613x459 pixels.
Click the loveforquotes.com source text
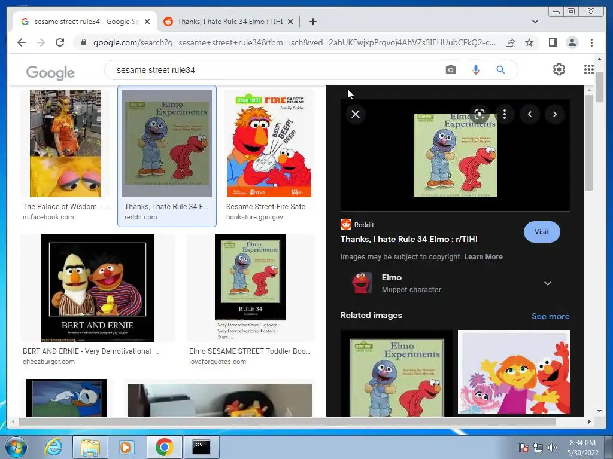217,362
